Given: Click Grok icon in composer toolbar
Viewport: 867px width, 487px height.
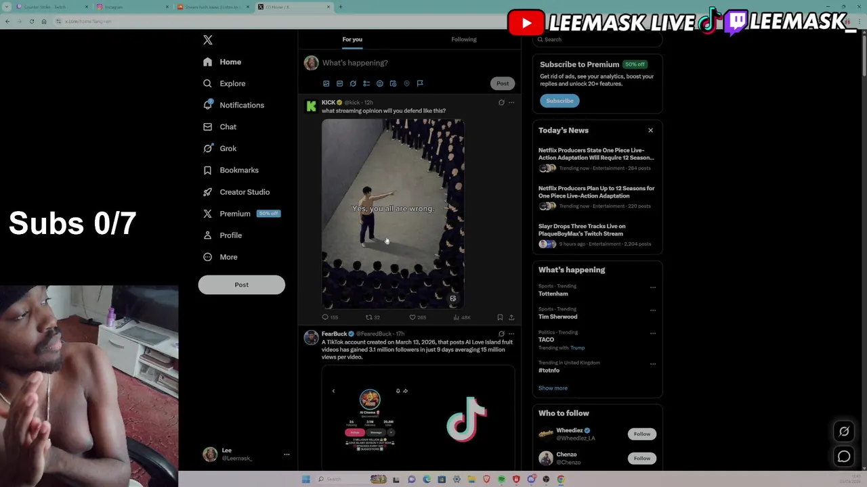Looking at the screenshot, I should [353, 83].
